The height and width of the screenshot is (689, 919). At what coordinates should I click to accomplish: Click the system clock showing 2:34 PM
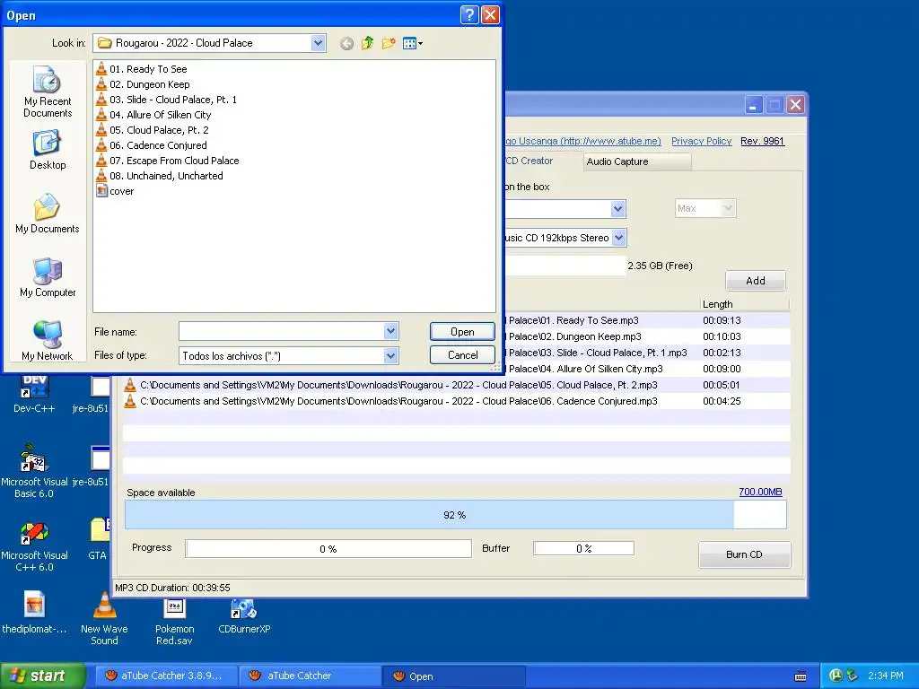click(x=886, y=676)
